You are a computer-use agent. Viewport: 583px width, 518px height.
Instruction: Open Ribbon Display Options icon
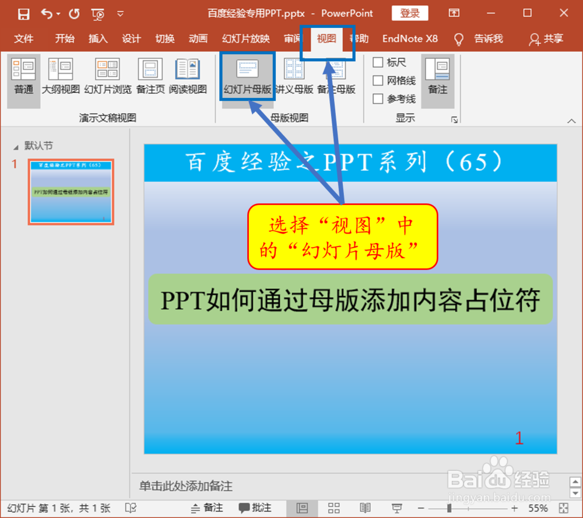pos(454,13)
